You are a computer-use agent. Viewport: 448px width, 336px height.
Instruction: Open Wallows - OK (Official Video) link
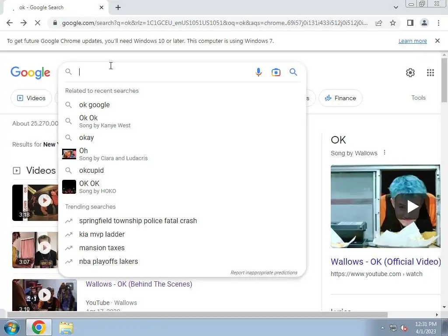click(386, 262)
